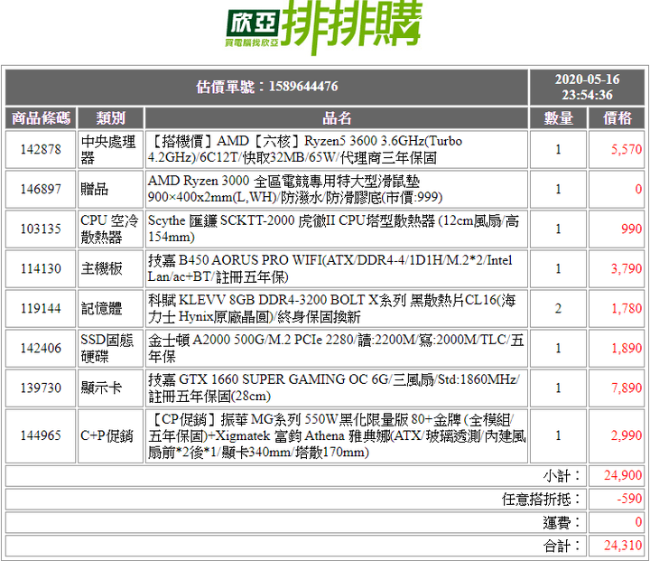Select barcode 139730 cell

(41, 388)
